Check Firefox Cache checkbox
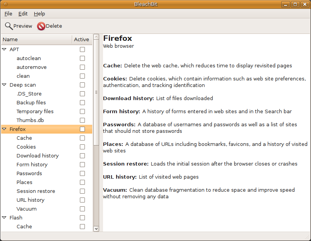Viewport: 311px width, 241px height. click(x=82, y=138)
